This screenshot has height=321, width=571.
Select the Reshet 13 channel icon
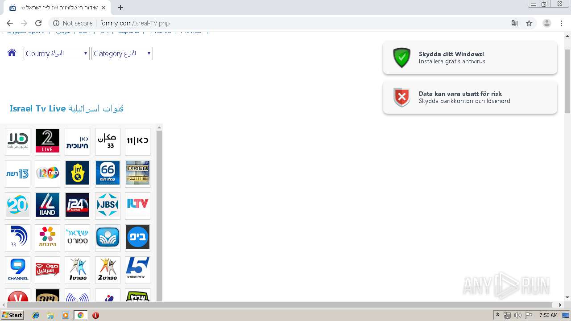click(18, 174)
